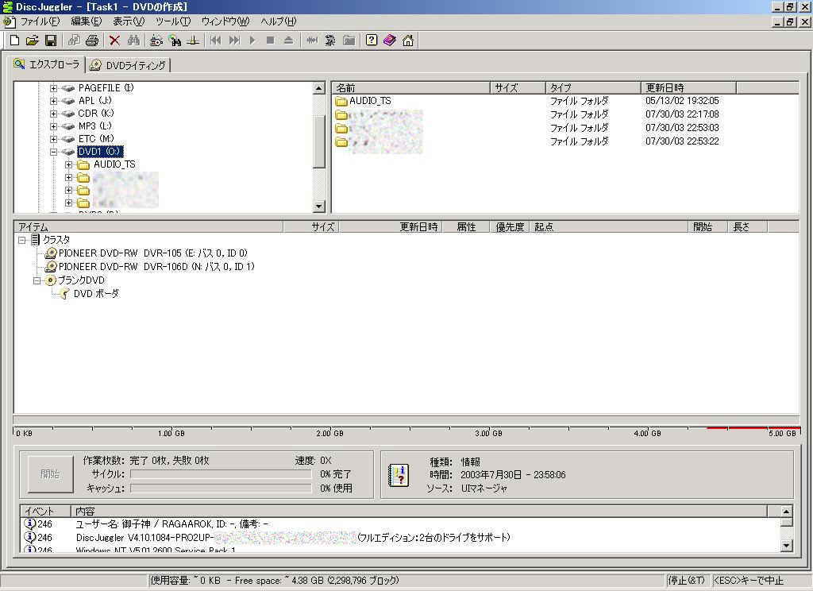Switch to the エクスプローラ tab
813x591 pixels.
coord(47,64)
